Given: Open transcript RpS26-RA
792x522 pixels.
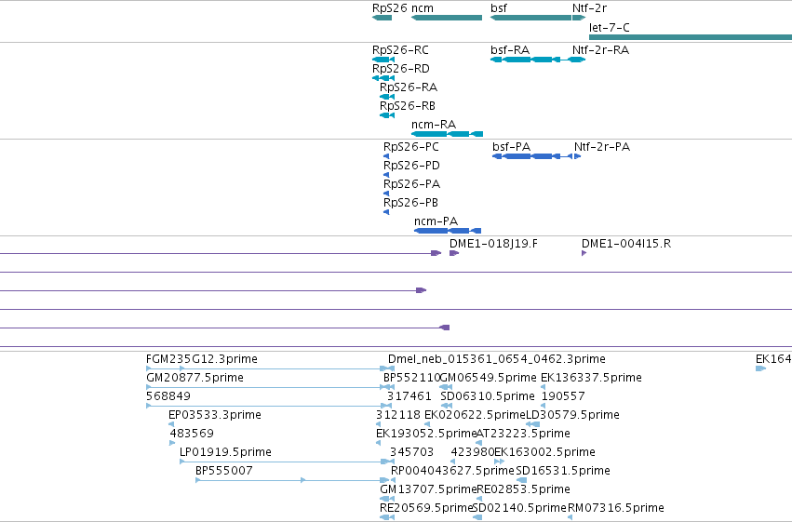Looking at the screenshot, I should click(409, 87).
